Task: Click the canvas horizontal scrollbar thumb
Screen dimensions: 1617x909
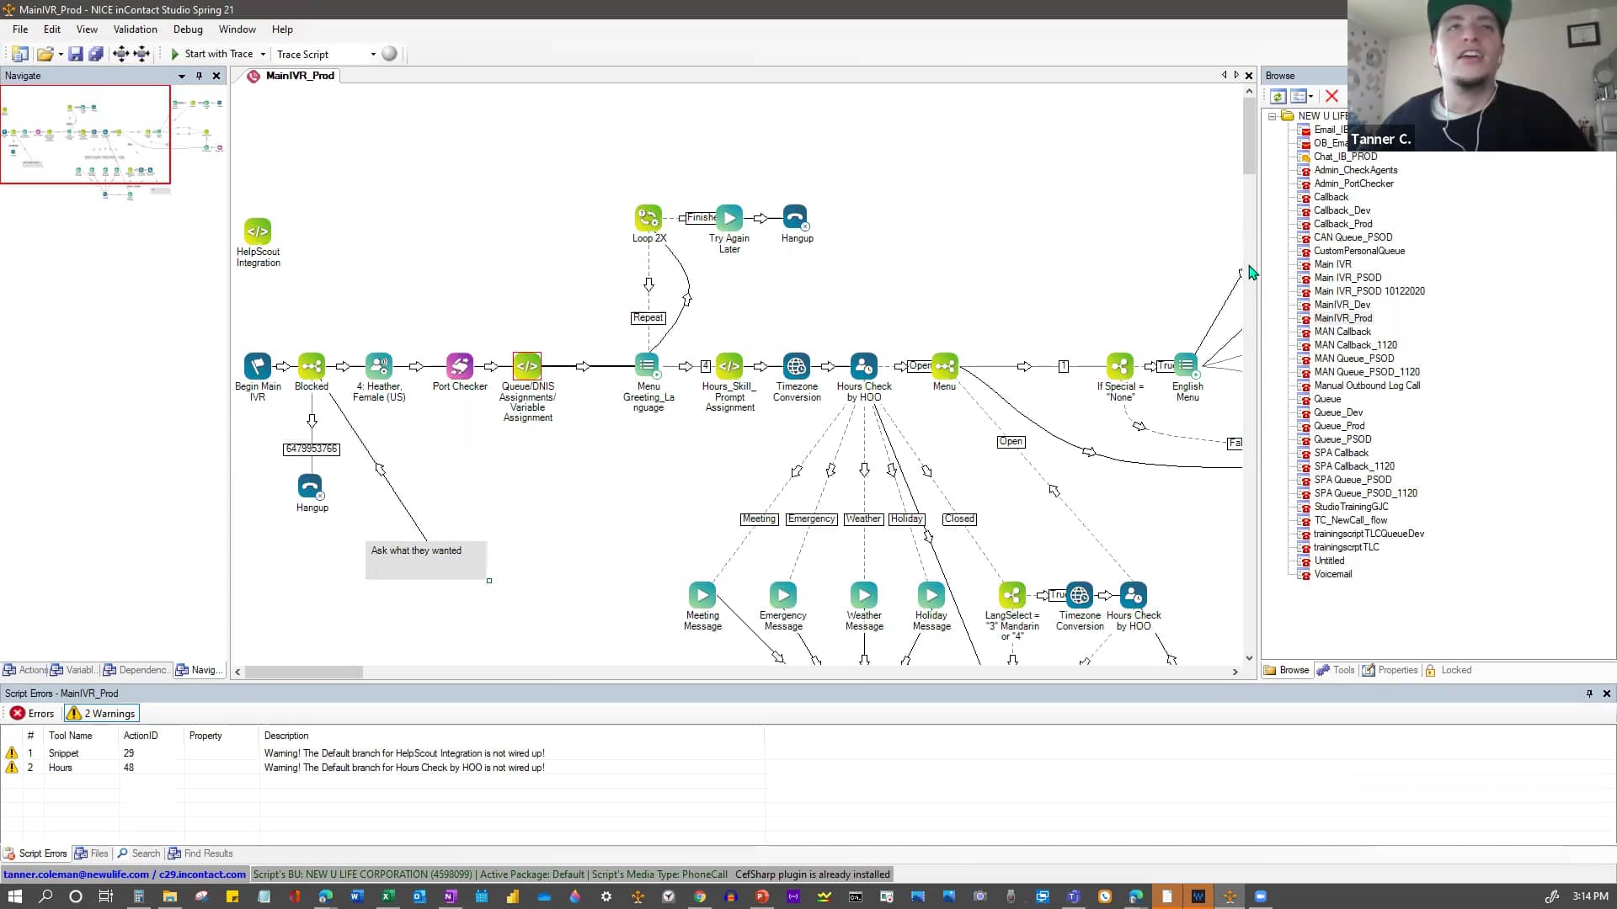Action: [x=303, y=672]
